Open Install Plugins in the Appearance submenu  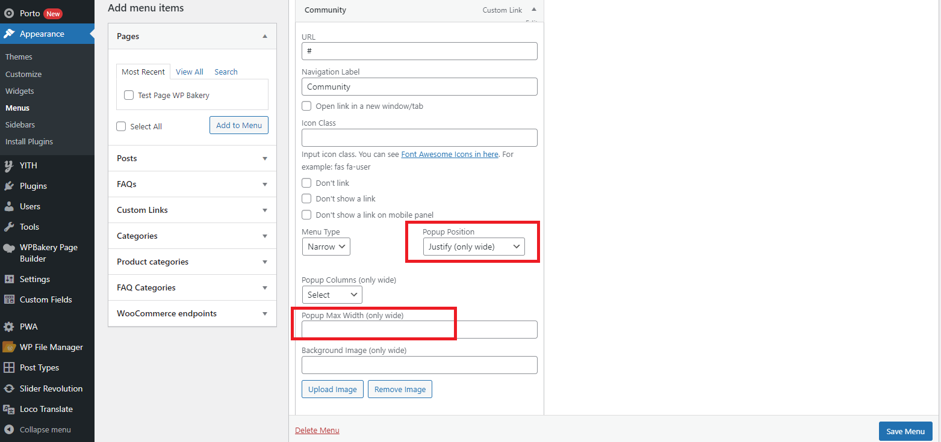click(x=29, y=141)
